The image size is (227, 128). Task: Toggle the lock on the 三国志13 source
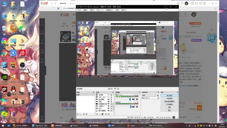111,106
